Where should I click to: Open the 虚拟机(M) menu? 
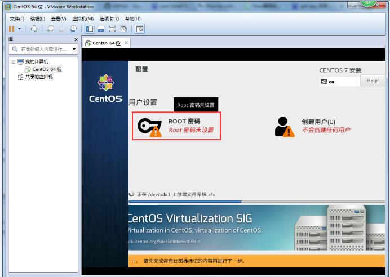(x=83, y=19)
